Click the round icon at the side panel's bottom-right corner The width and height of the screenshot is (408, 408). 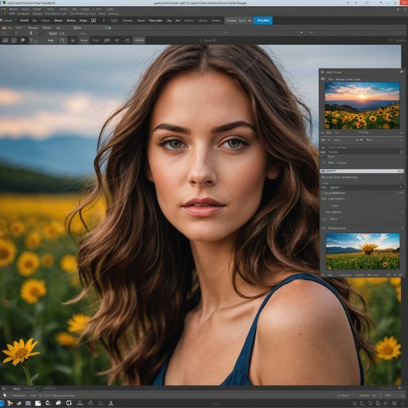pyautogui.click(x=401, y=275)
